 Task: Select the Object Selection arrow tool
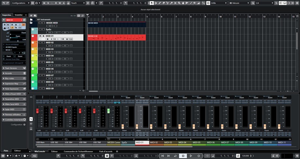152,3
